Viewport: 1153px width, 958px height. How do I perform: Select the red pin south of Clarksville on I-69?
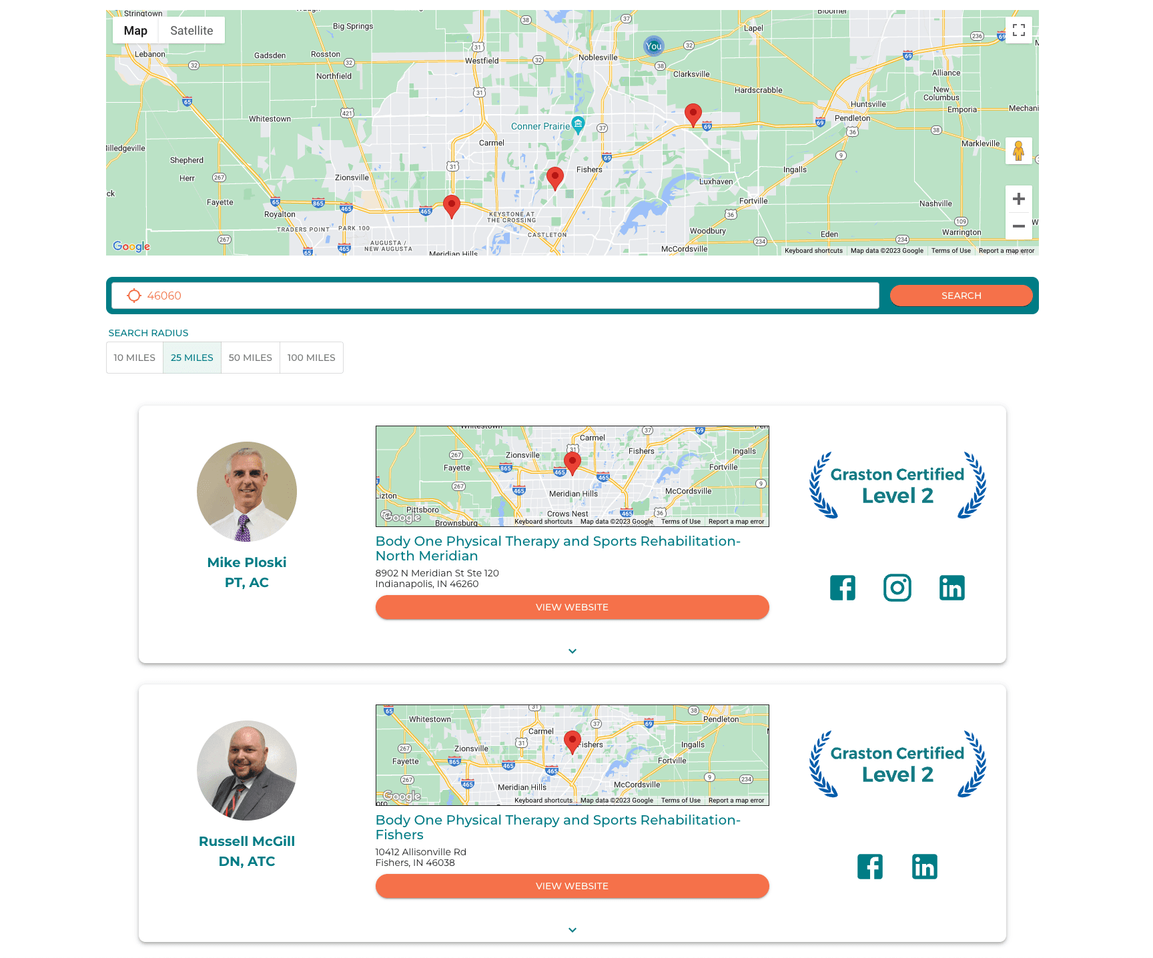[693, 115]
